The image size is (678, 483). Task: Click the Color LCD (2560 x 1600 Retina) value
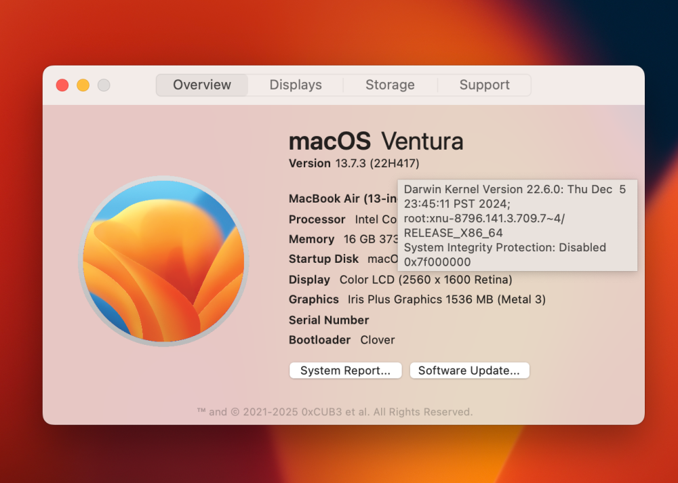pyautogui.click(x=426, y=280)
